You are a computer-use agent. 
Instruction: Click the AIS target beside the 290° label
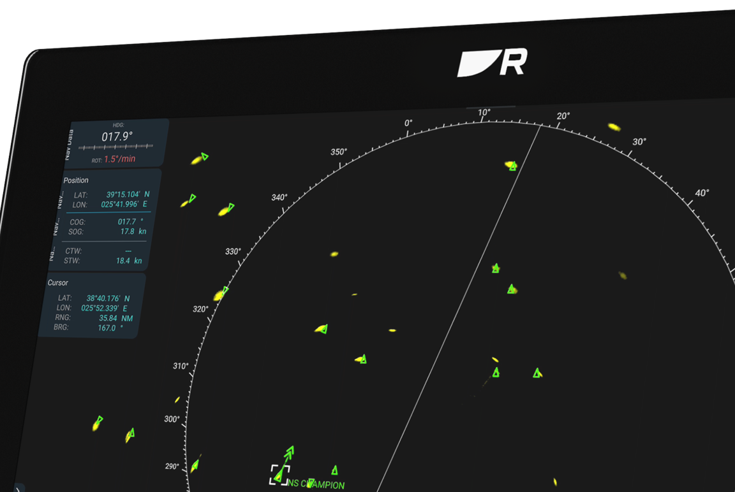click(x=195, y=466)
